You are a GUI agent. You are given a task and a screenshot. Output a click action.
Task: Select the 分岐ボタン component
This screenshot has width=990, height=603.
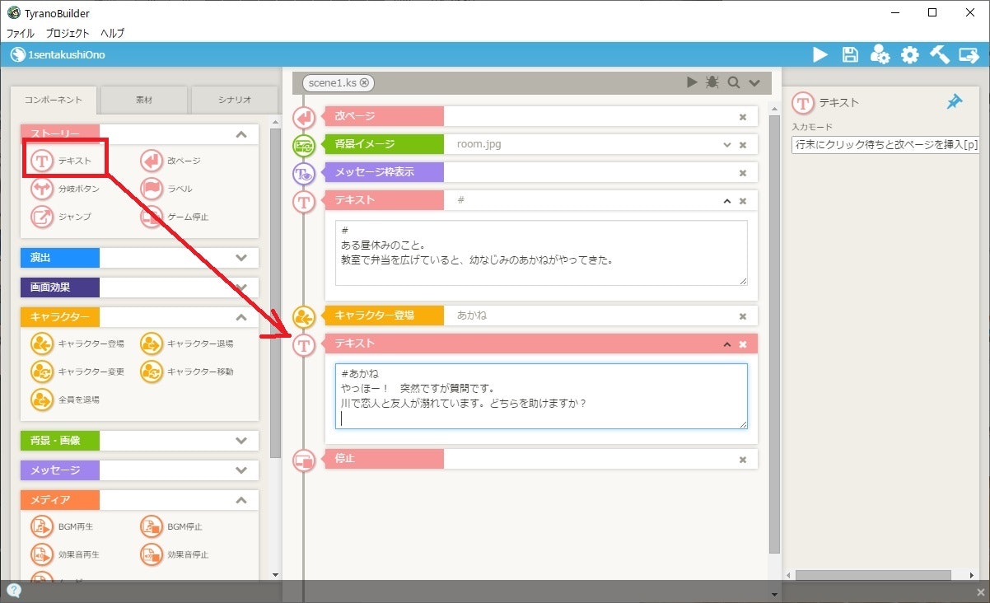[65, 189]
